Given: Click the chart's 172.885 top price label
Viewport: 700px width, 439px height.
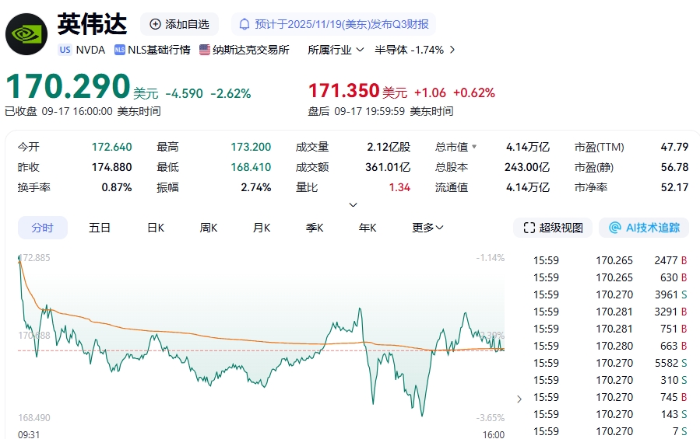Looking at the screenshot, I should (34, 258).
